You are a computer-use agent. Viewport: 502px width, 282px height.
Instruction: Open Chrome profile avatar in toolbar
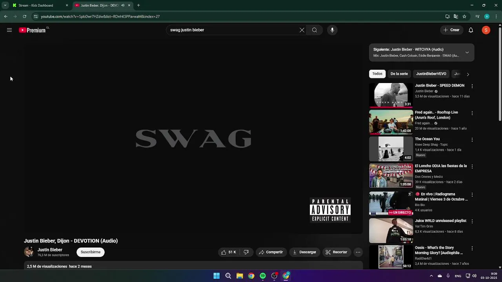coord(487,16)
